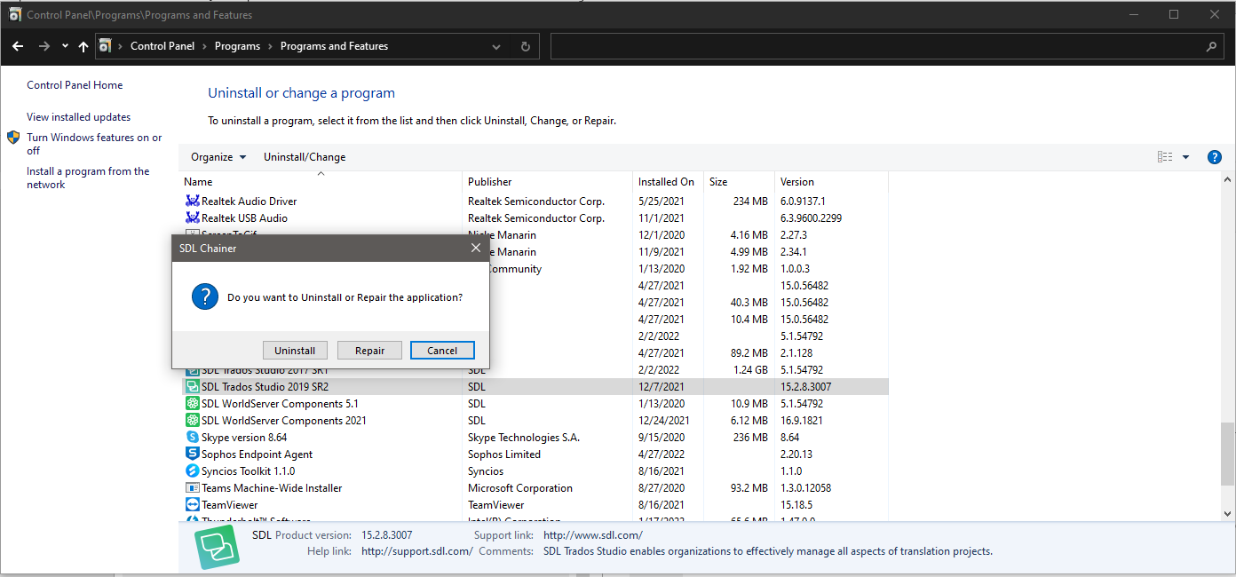The image size is (1236, 577).
Task: Click Repair in the SDL Chainer dialog
Action: click(369, 350)
